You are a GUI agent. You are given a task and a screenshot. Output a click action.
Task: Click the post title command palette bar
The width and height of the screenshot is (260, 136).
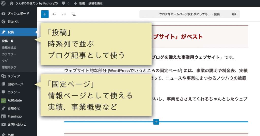coord(189,14)
